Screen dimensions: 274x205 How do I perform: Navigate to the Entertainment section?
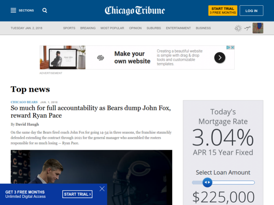(x=178, y=28)
